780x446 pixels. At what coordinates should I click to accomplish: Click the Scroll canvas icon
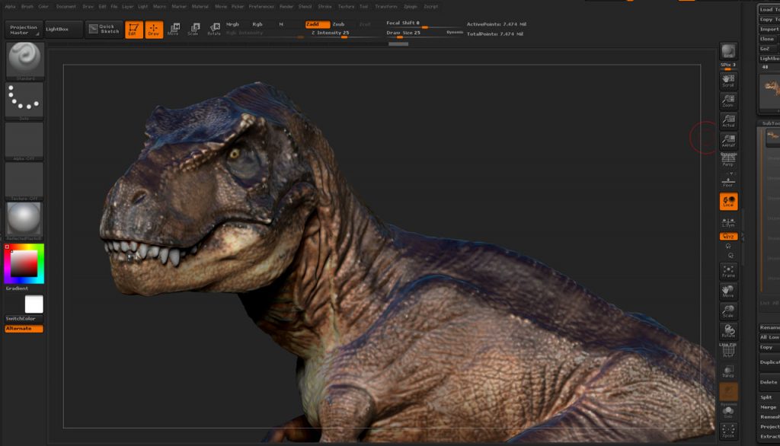coord(728,80)
